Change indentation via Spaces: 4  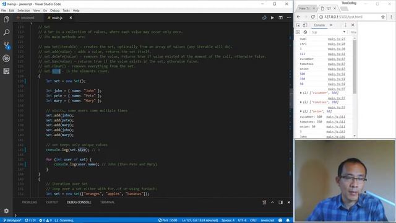pyautogui.click(x=228, y=221)
